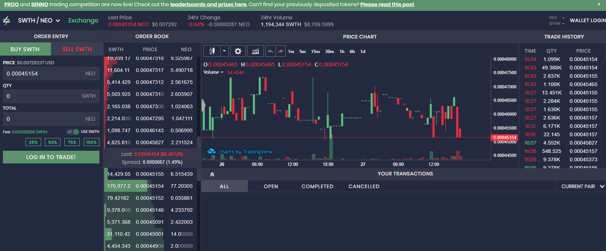Toggle the USE SWTH fee switch
This screenshot has width=606, height=251.
tap(73, 131)
